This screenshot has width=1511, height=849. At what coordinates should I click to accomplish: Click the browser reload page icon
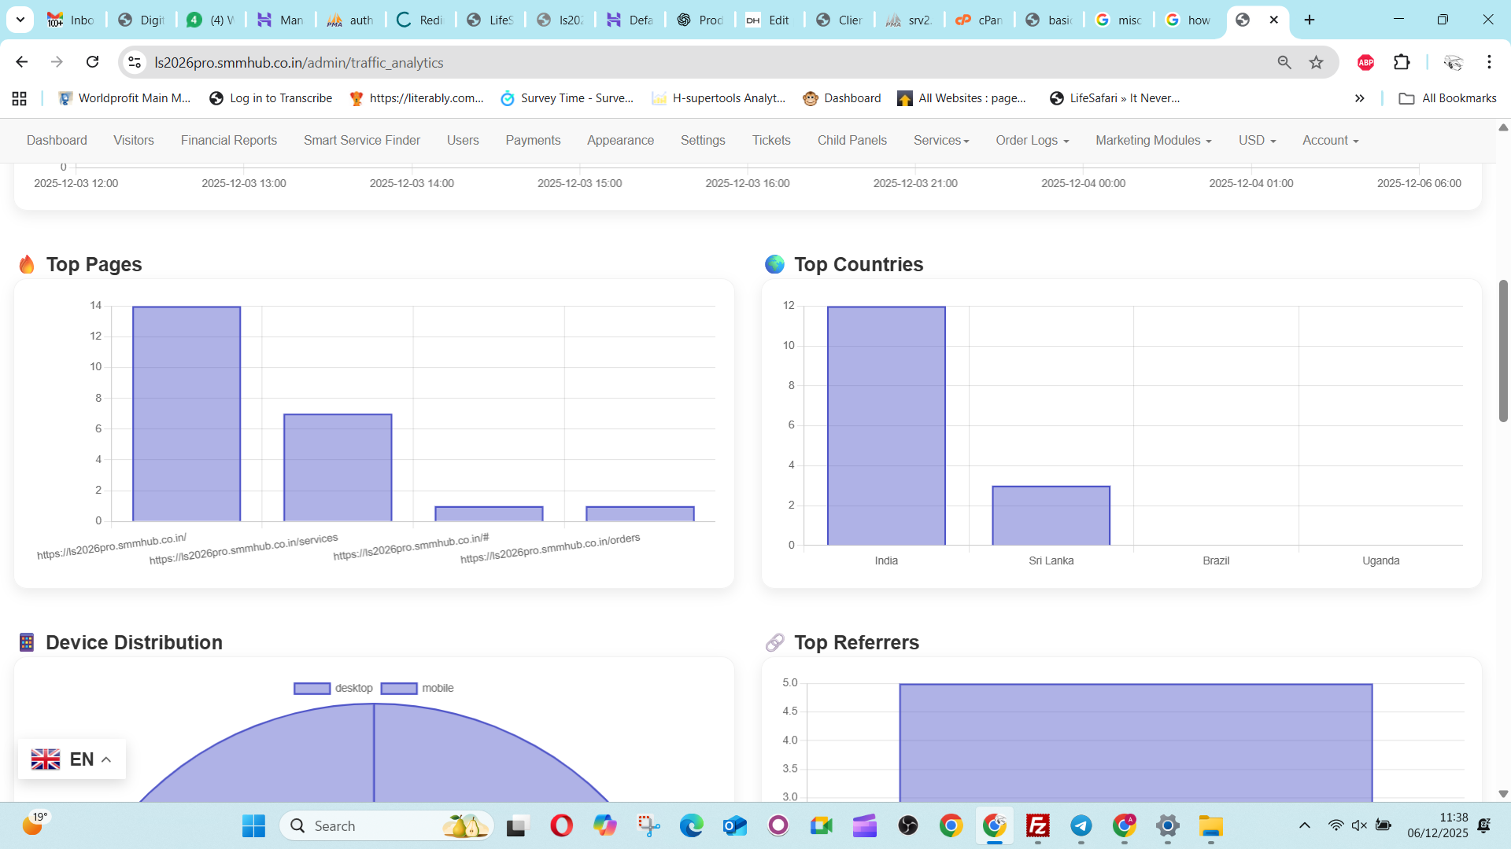[92, 62]
